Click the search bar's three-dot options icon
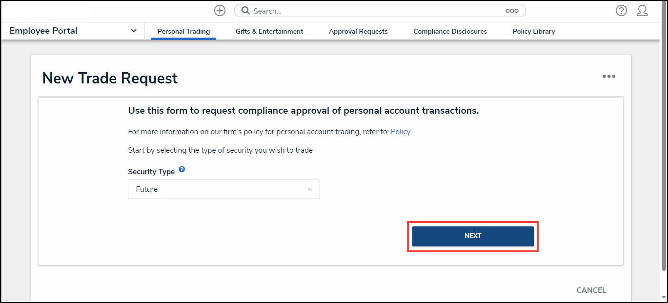The image size is (668, 303). tap(512, 11)
